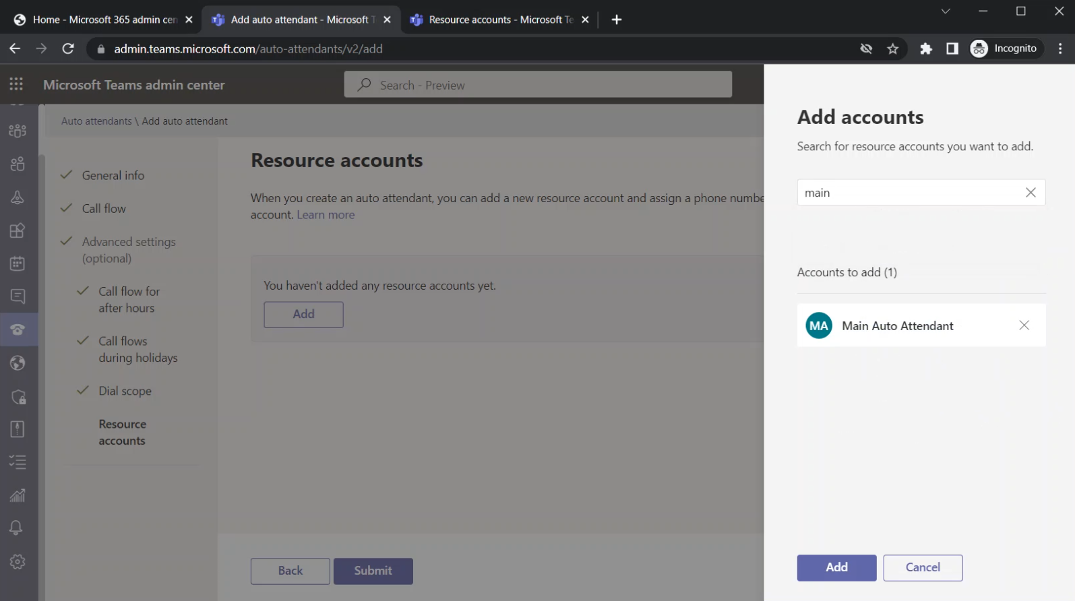Click the resource account search field

tap(910, 193)
